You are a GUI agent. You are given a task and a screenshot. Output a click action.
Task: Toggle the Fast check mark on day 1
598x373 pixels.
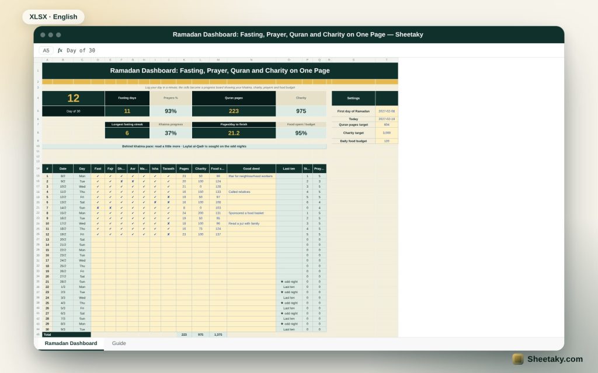coord(98,176)
